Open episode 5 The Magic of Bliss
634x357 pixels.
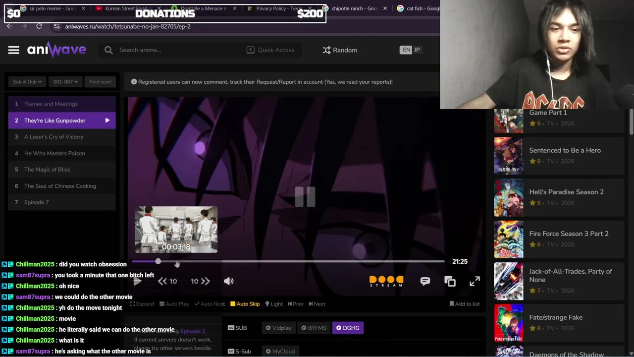[x=62, y=170]
